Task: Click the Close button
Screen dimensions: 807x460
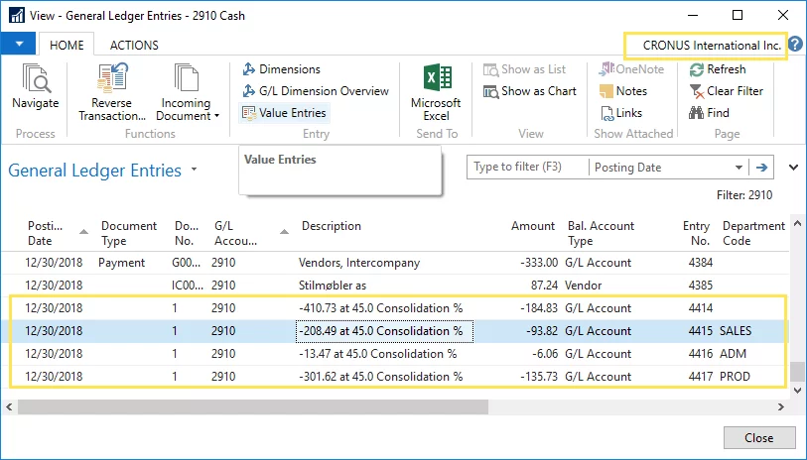Action: click(x=758, y=438)
